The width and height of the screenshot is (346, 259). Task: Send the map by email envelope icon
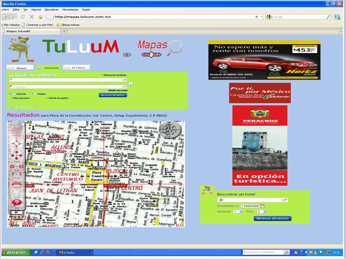point(17,194)
